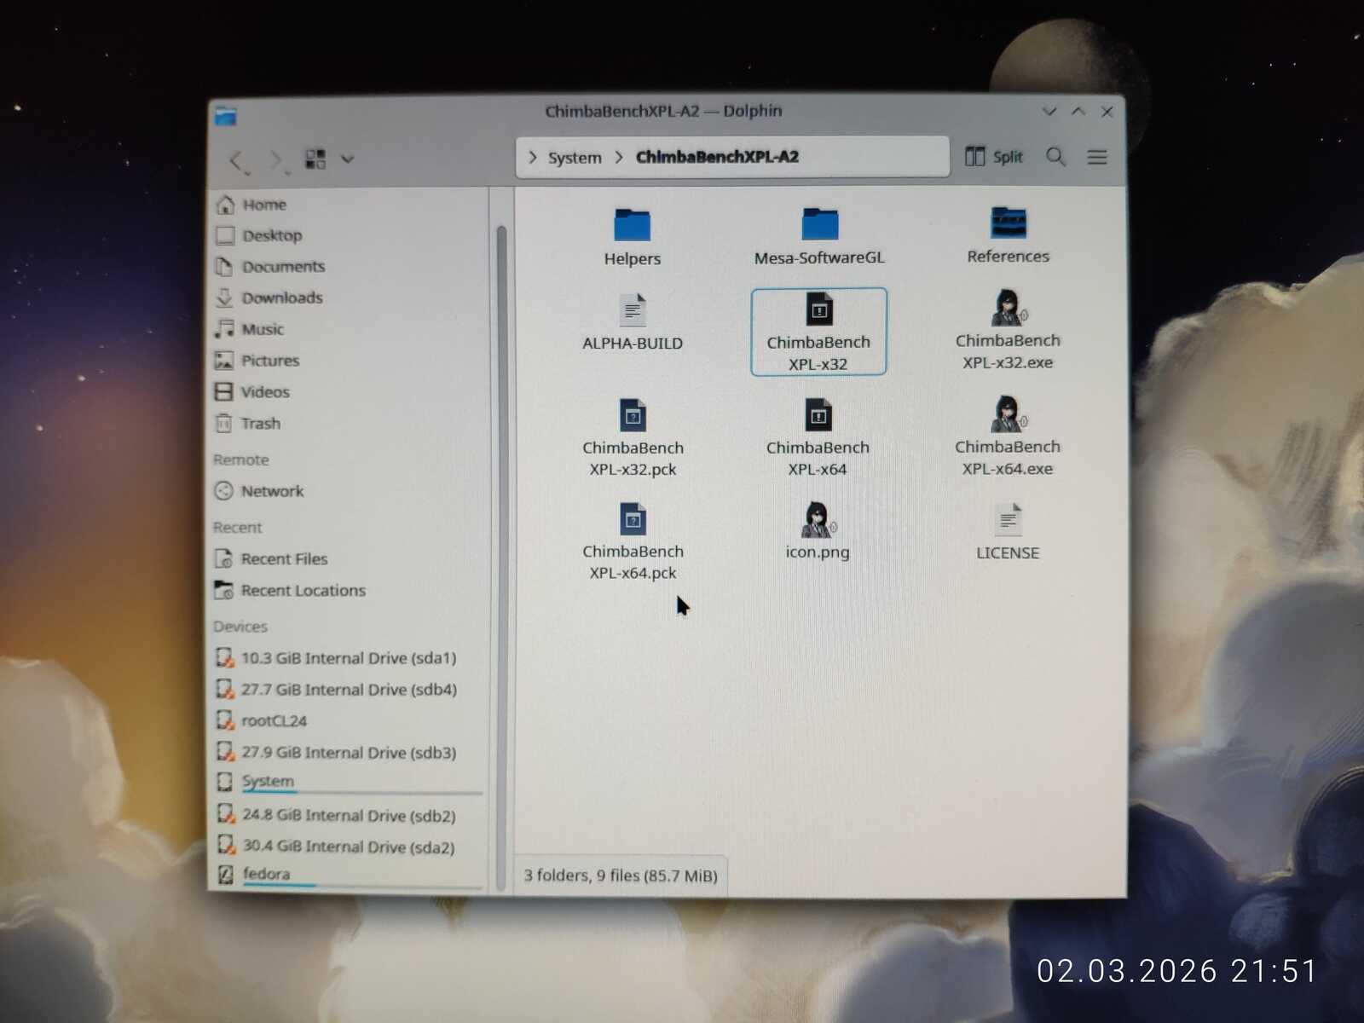Select the LICENSE file icon

coord(1008,520)
